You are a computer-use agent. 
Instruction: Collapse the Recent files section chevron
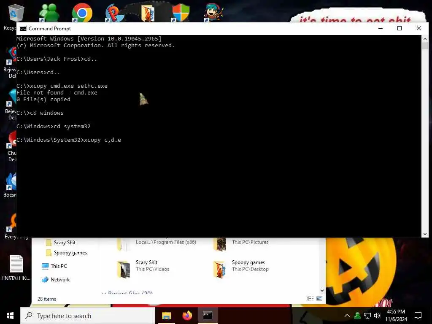104,293
